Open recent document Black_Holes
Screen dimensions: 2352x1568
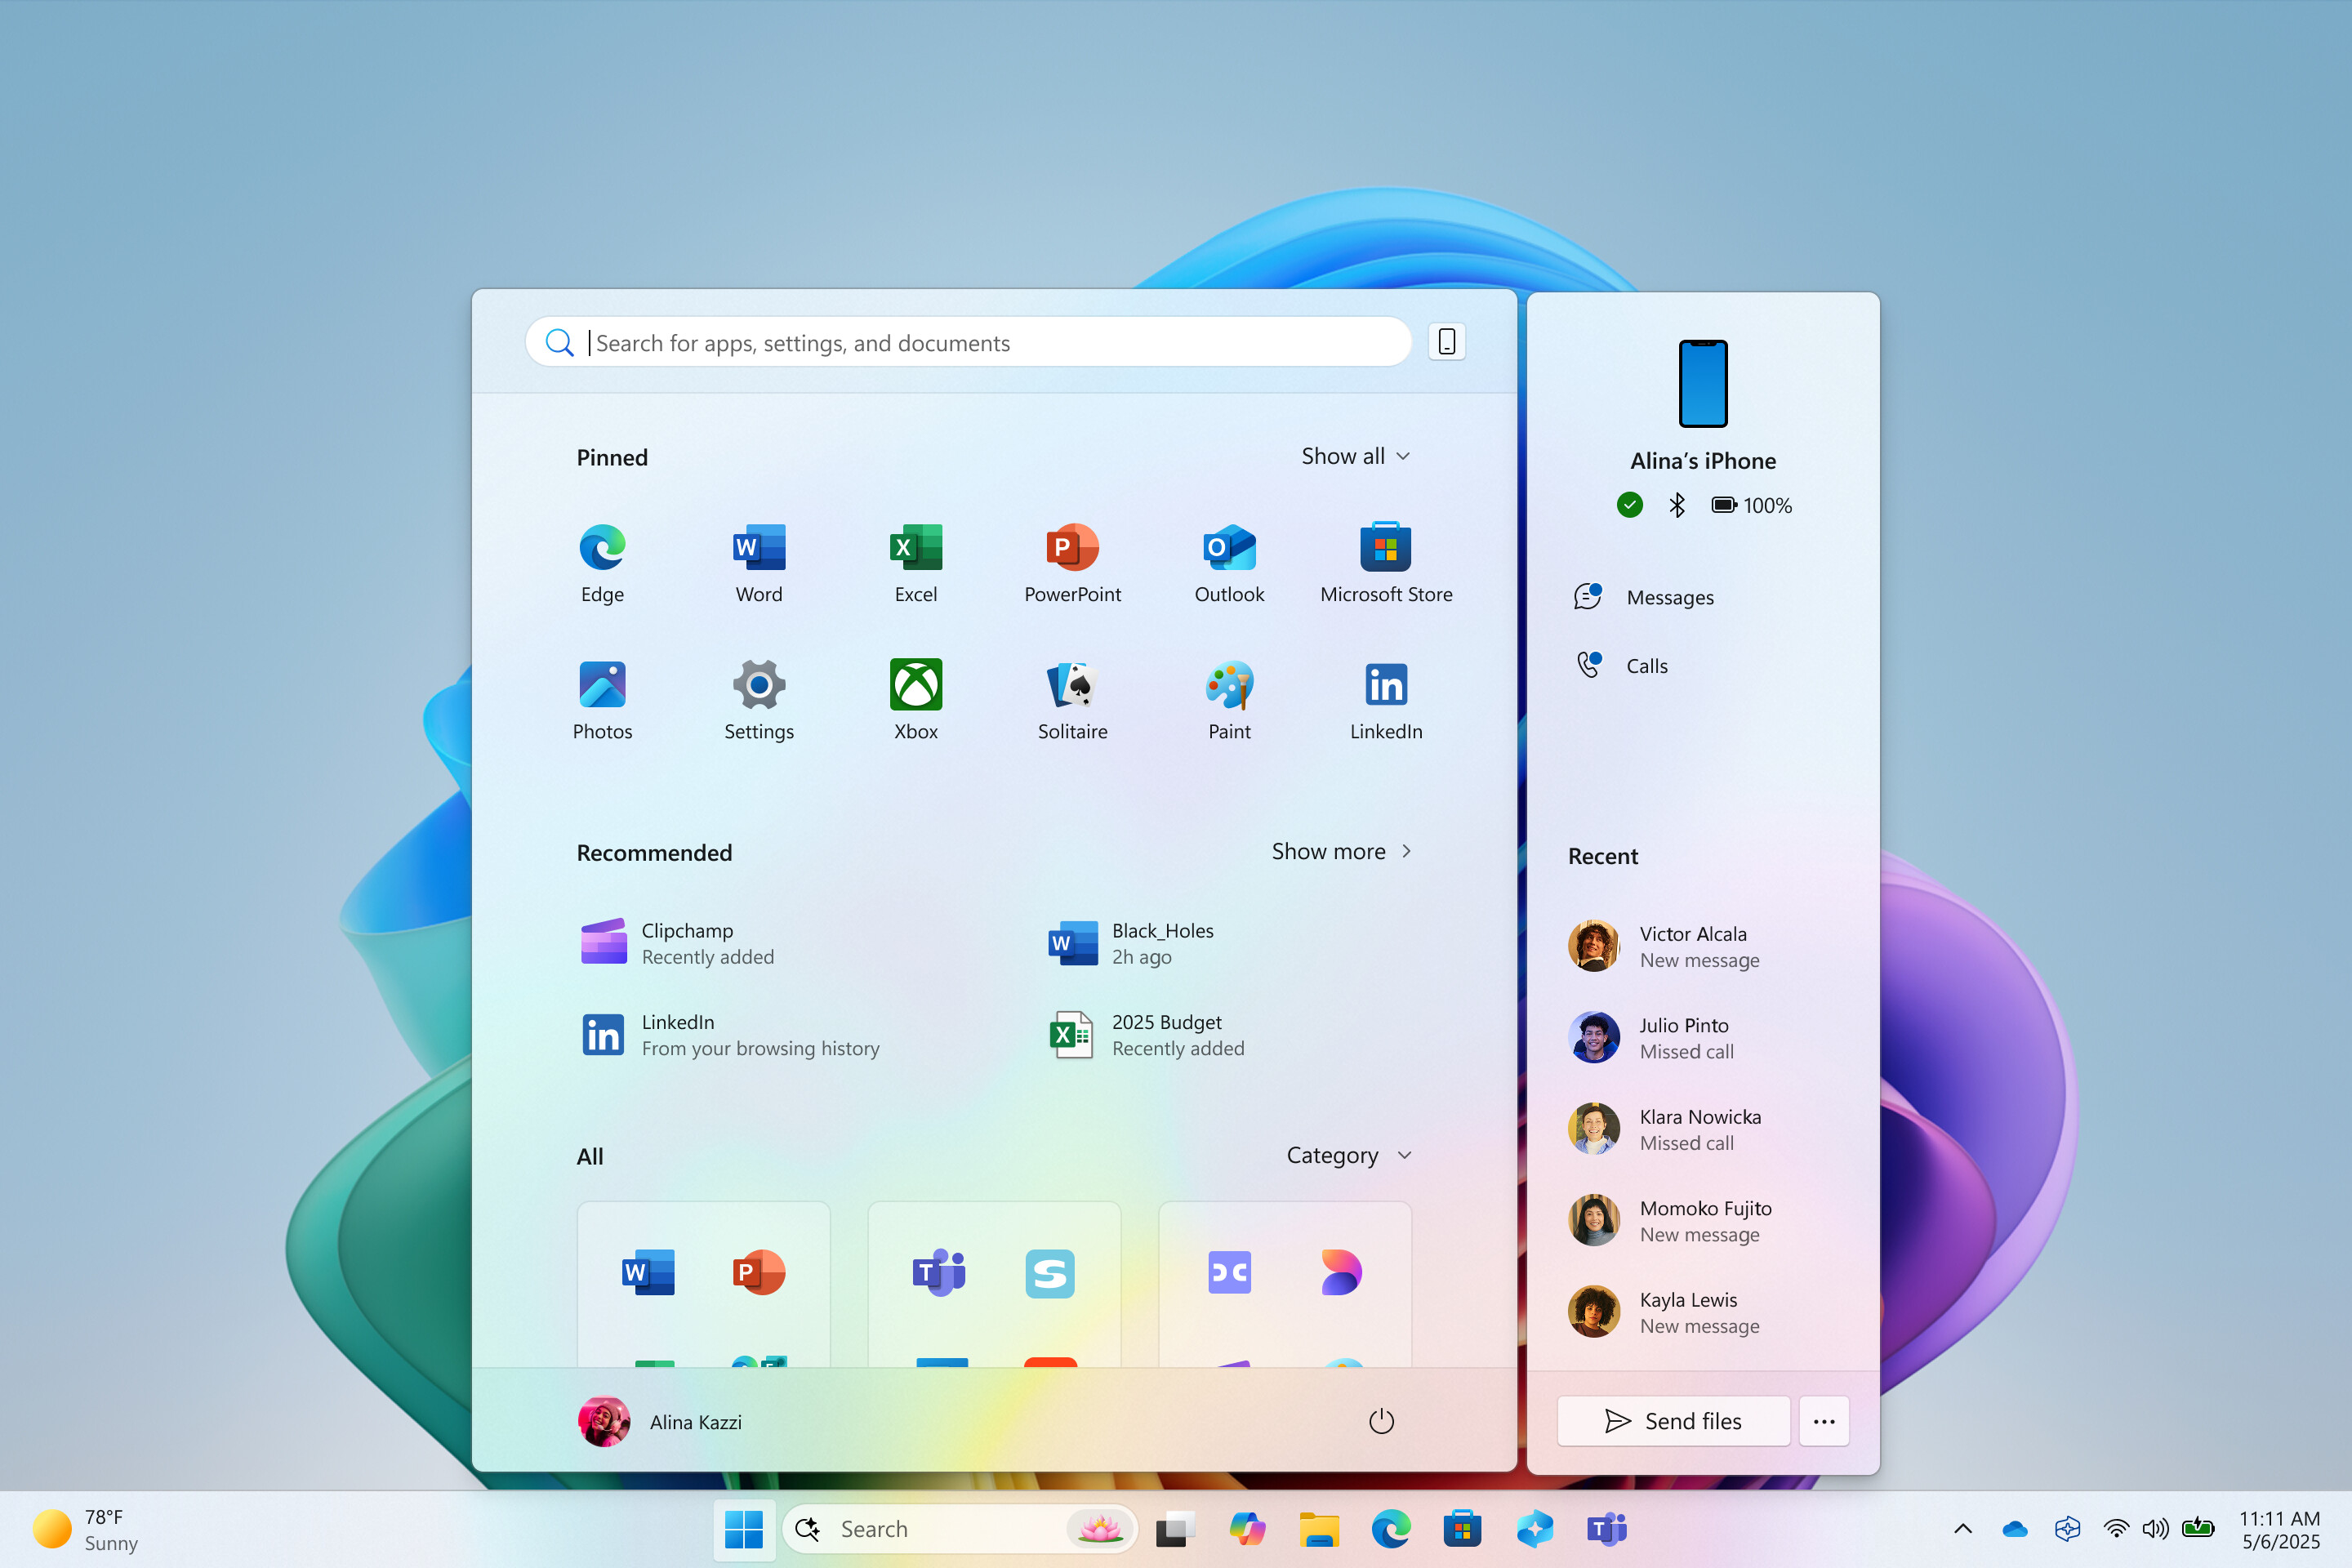point(1162,942)
